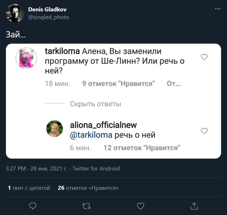
Task: Like the tweet with the heart icon
Action: click(141, 206)
